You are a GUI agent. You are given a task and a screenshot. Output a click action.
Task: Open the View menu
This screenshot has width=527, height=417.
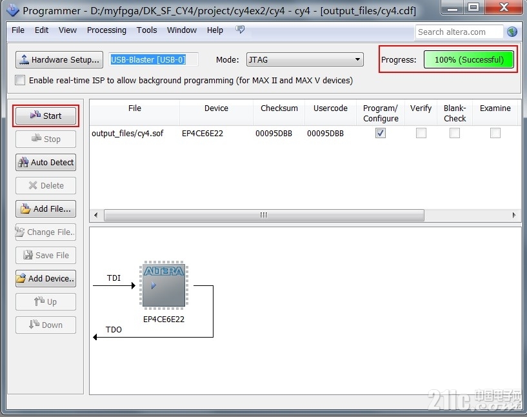tap(68, 30)
